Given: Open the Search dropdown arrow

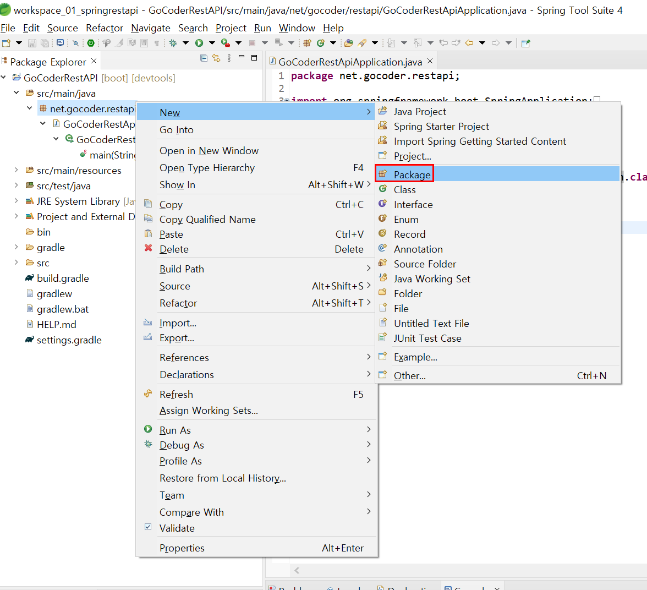Looking at the screenshot, I should click(375, 43).
